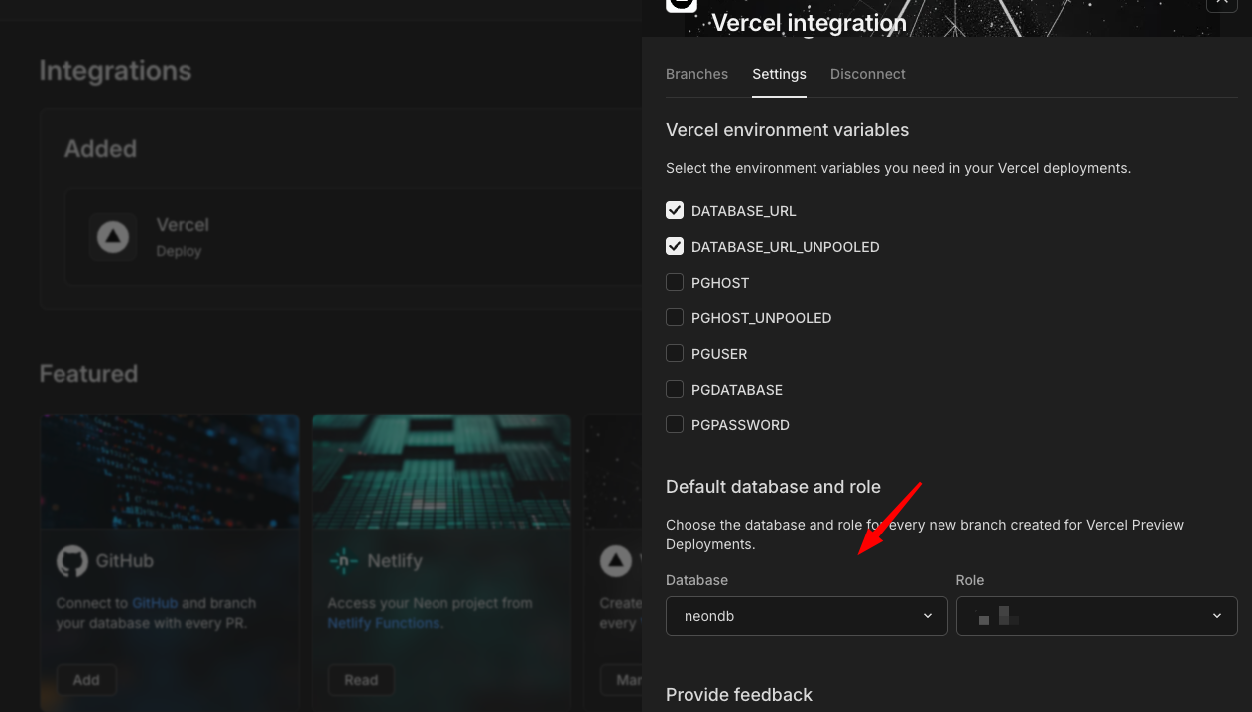This screenshot has height=712, width=1252.
Task: Expand the Role dropdown
Action: pyautogui.click(x=1096, y=616)
